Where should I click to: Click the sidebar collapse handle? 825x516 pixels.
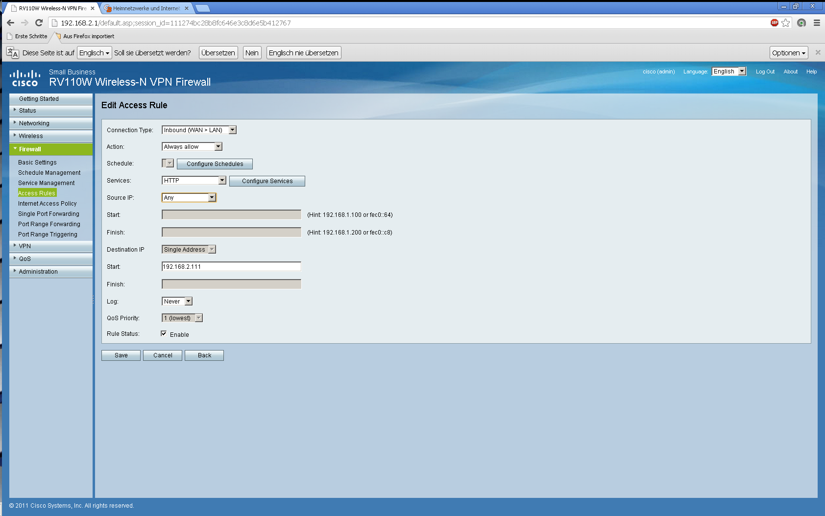point(93,300)
